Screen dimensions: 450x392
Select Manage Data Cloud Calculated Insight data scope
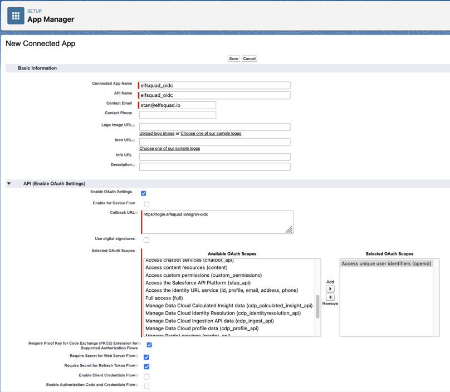click(229, 306)
